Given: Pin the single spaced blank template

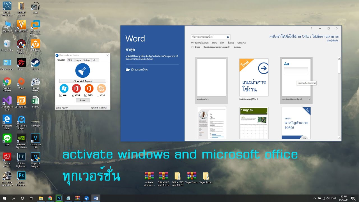Looking at the screenshot, I should tap(309, 99).
